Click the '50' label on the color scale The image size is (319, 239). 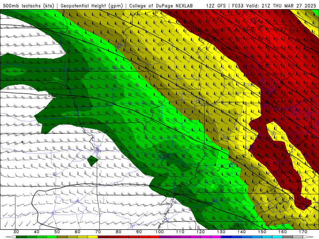click(57, 232)
